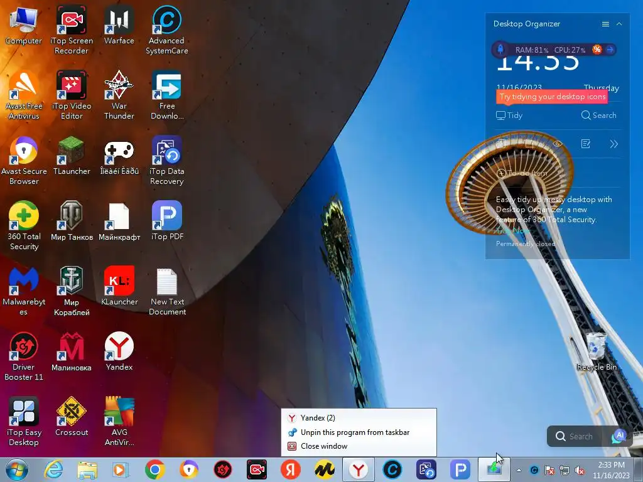Open Windows Media Player from the taskbar
The image size is (643, 482).
pyautogui.click(x=121, y=469)
